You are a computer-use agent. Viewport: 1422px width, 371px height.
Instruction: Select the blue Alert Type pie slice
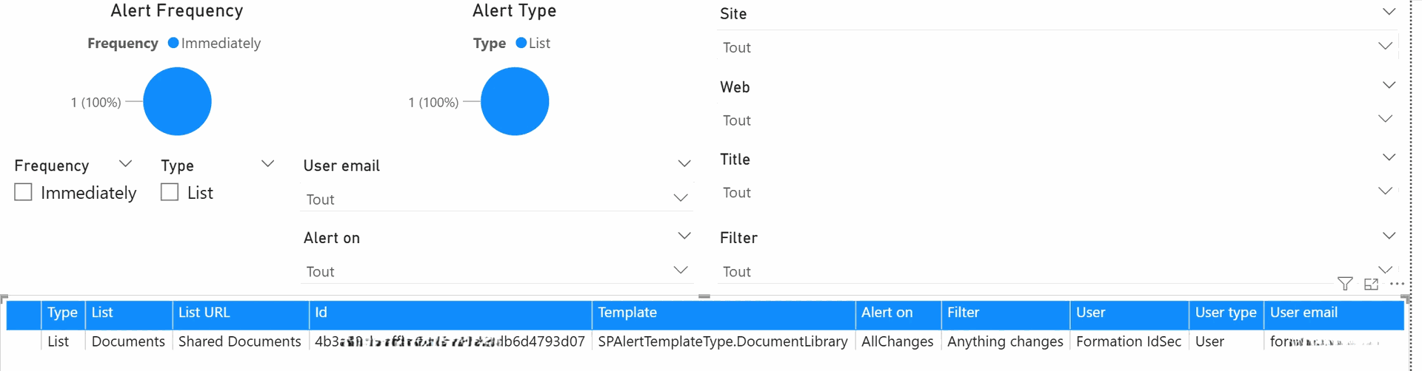click(515, 101)
